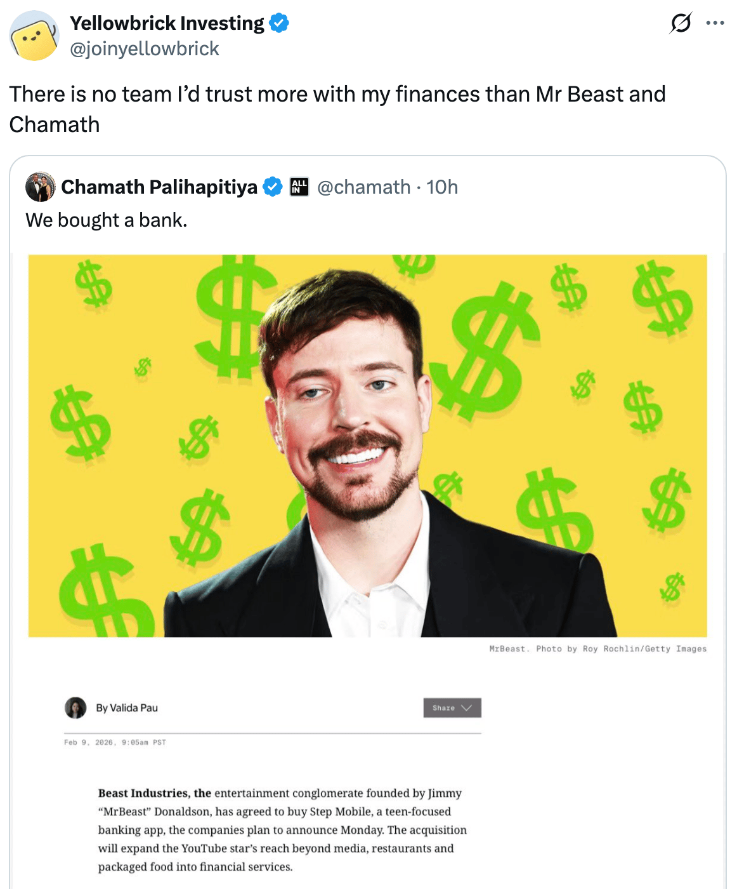Image resolution: width=737 pixels, height=889 pixels.
Task: Click Yellowbrick Investing profile avatar
Action: (34, 36)
